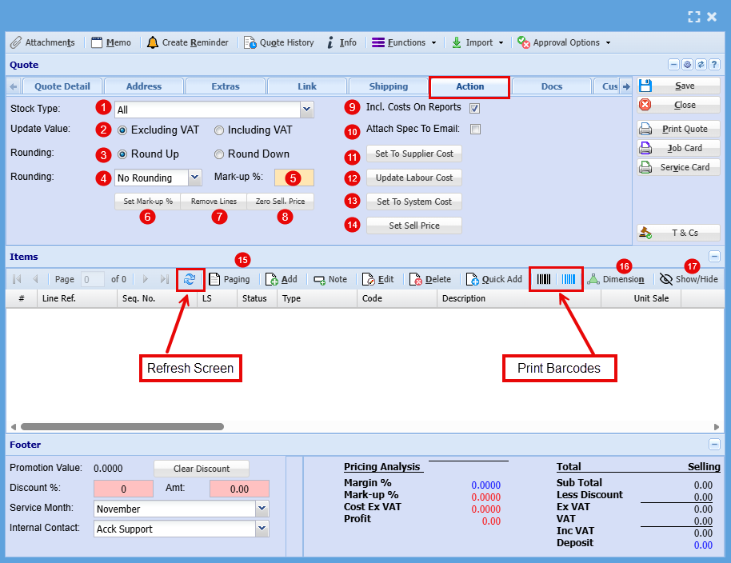Image resolution: width=731 pixels, height=563 pixels.
Task: Show quote Info
Action: point(342,42)
